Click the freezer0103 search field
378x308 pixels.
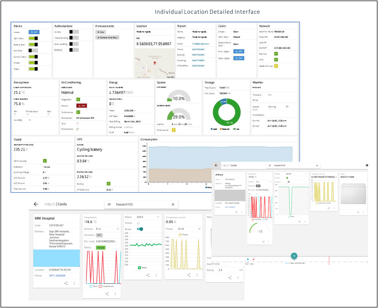(141, 204)
